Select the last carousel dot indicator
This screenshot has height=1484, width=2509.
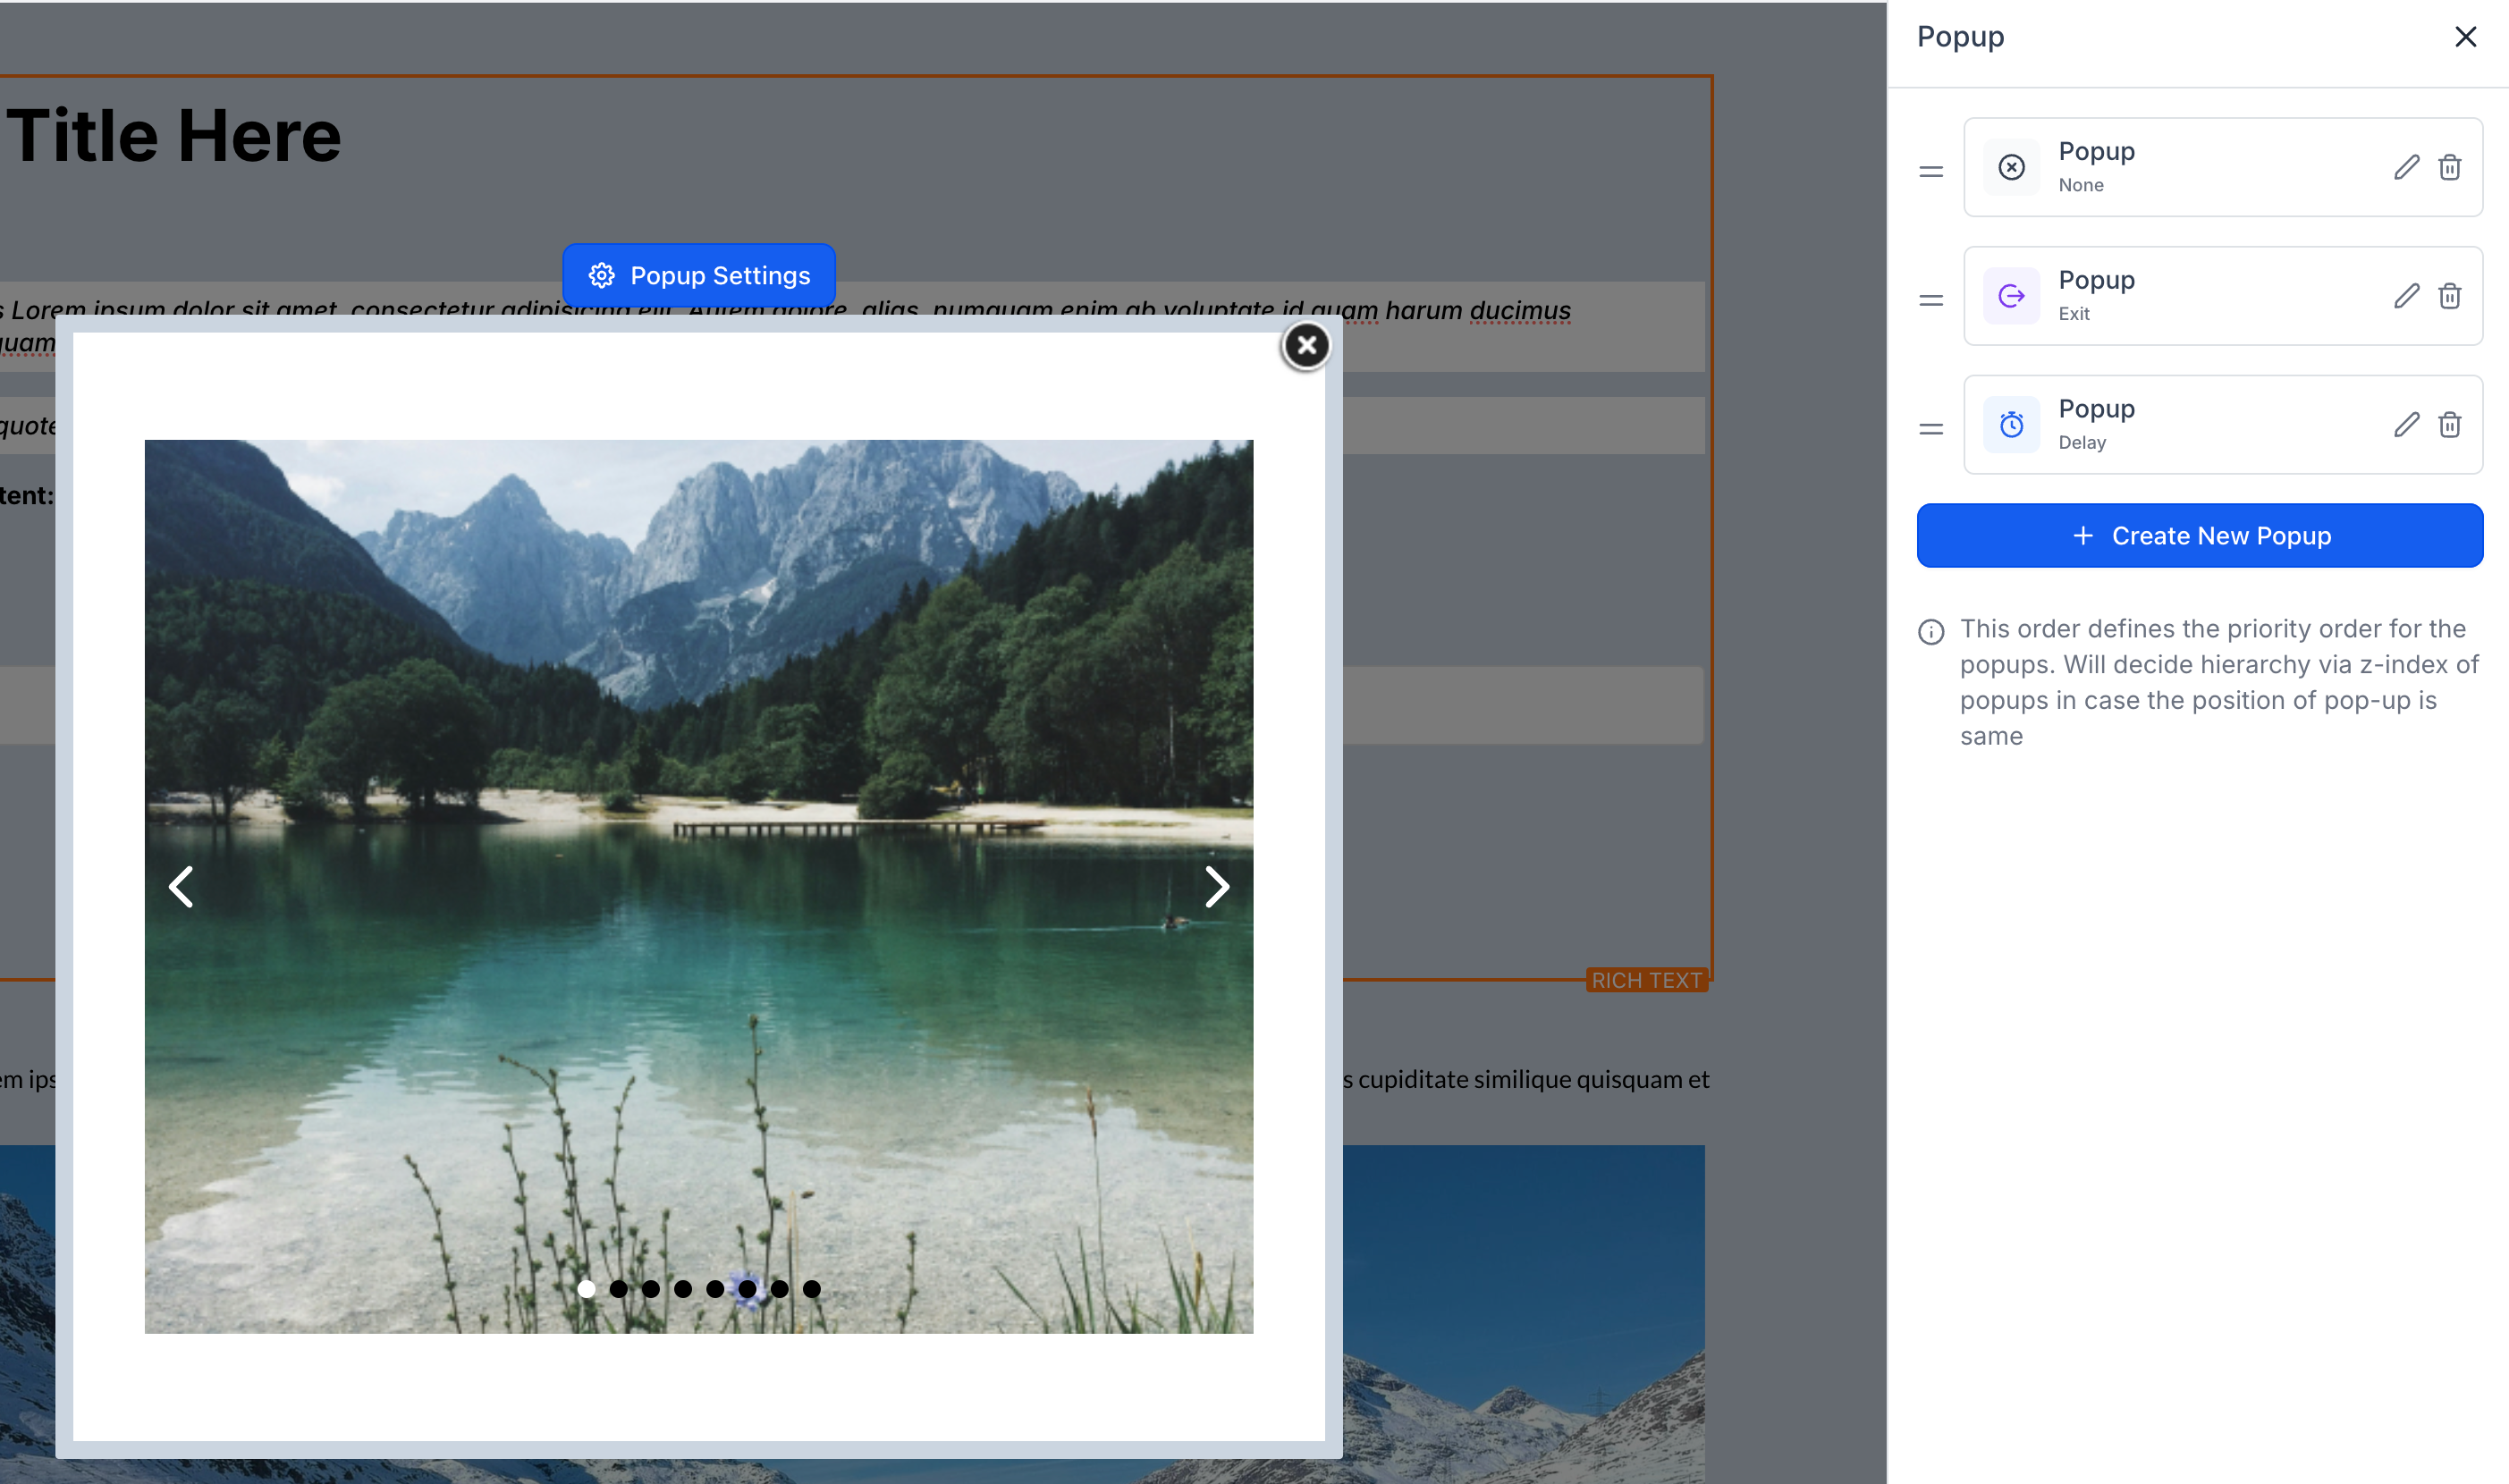pyautogui.click(x=812, y=1289)
